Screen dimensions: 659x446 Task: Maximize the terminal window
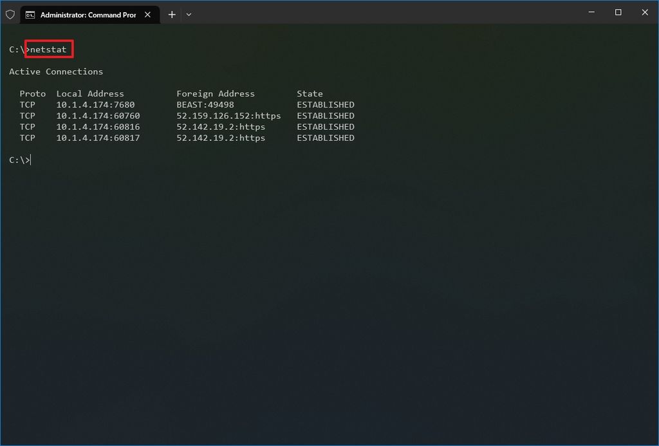618,12
